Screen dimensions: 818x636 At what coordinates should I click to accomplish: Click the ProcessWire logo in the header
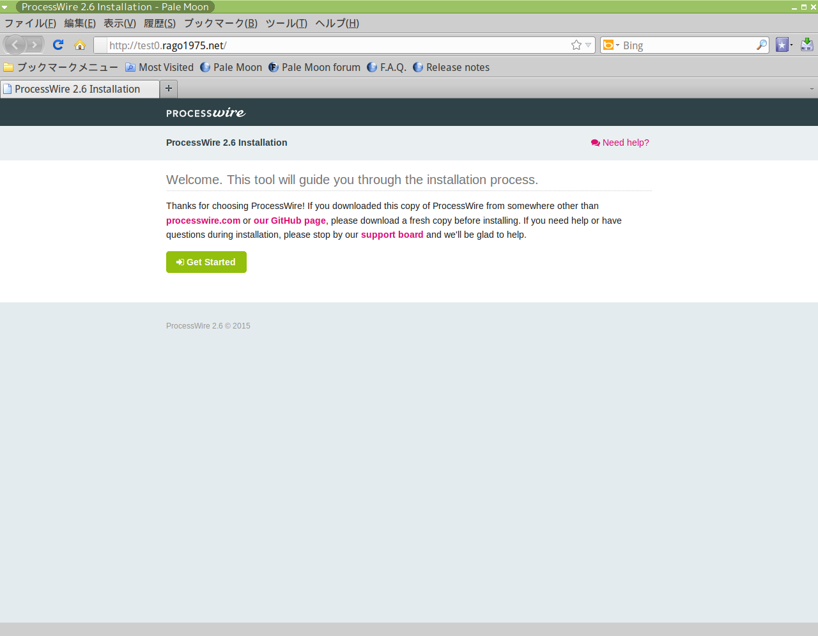(206, 112)
